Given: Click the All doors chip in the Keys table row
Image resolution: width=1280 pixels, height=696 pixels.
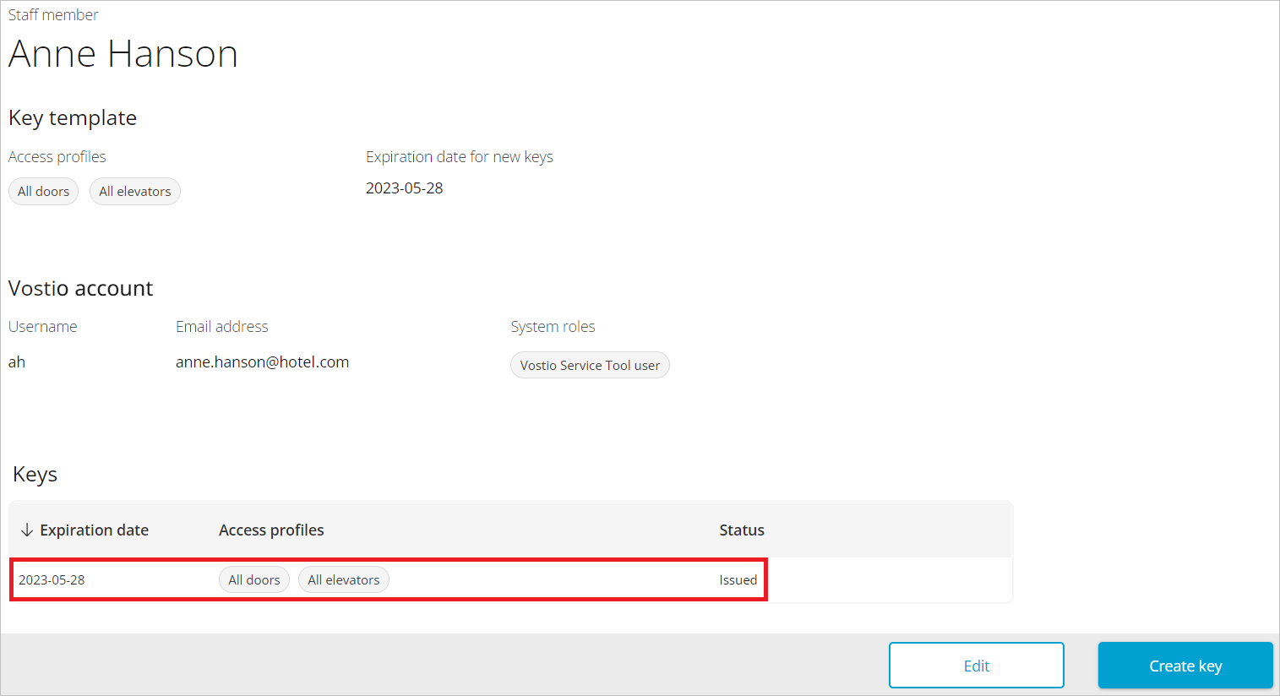Looking at the screenshot, I should 253,579.
